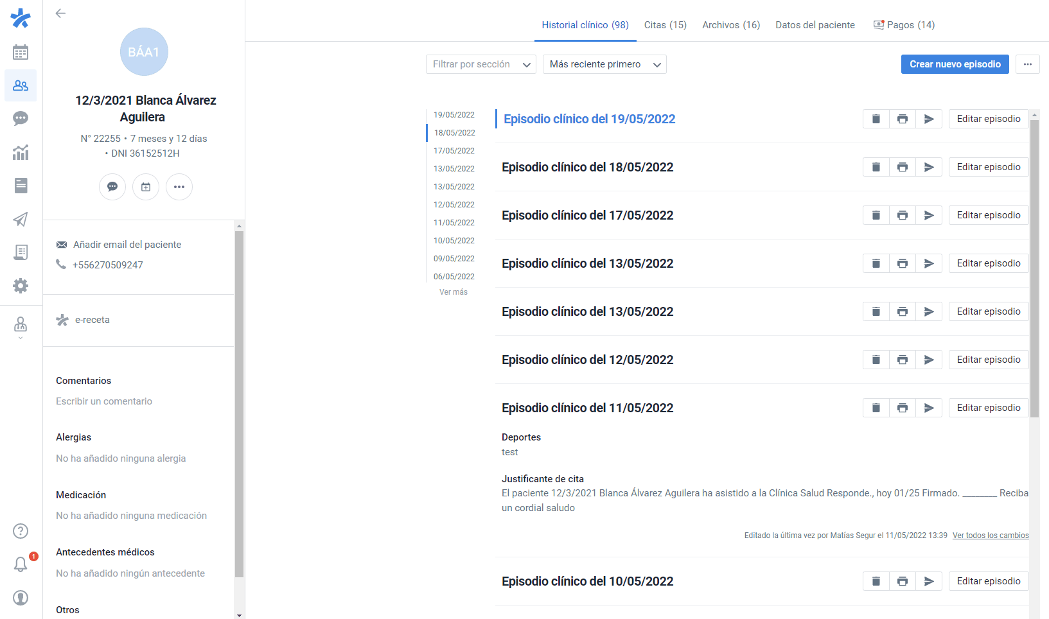Print episode of 19/05/2022
The height and width of the screenshot is (619, 1049).
pyautogui.click(x=903, y=119)
